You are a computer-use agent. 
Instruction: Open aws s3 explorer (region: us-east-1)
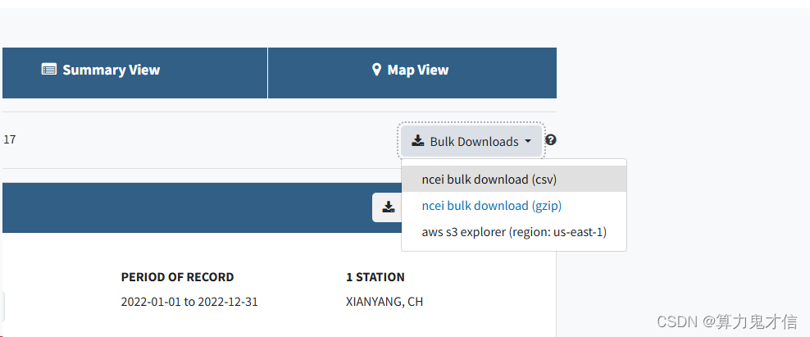point(514,232)
